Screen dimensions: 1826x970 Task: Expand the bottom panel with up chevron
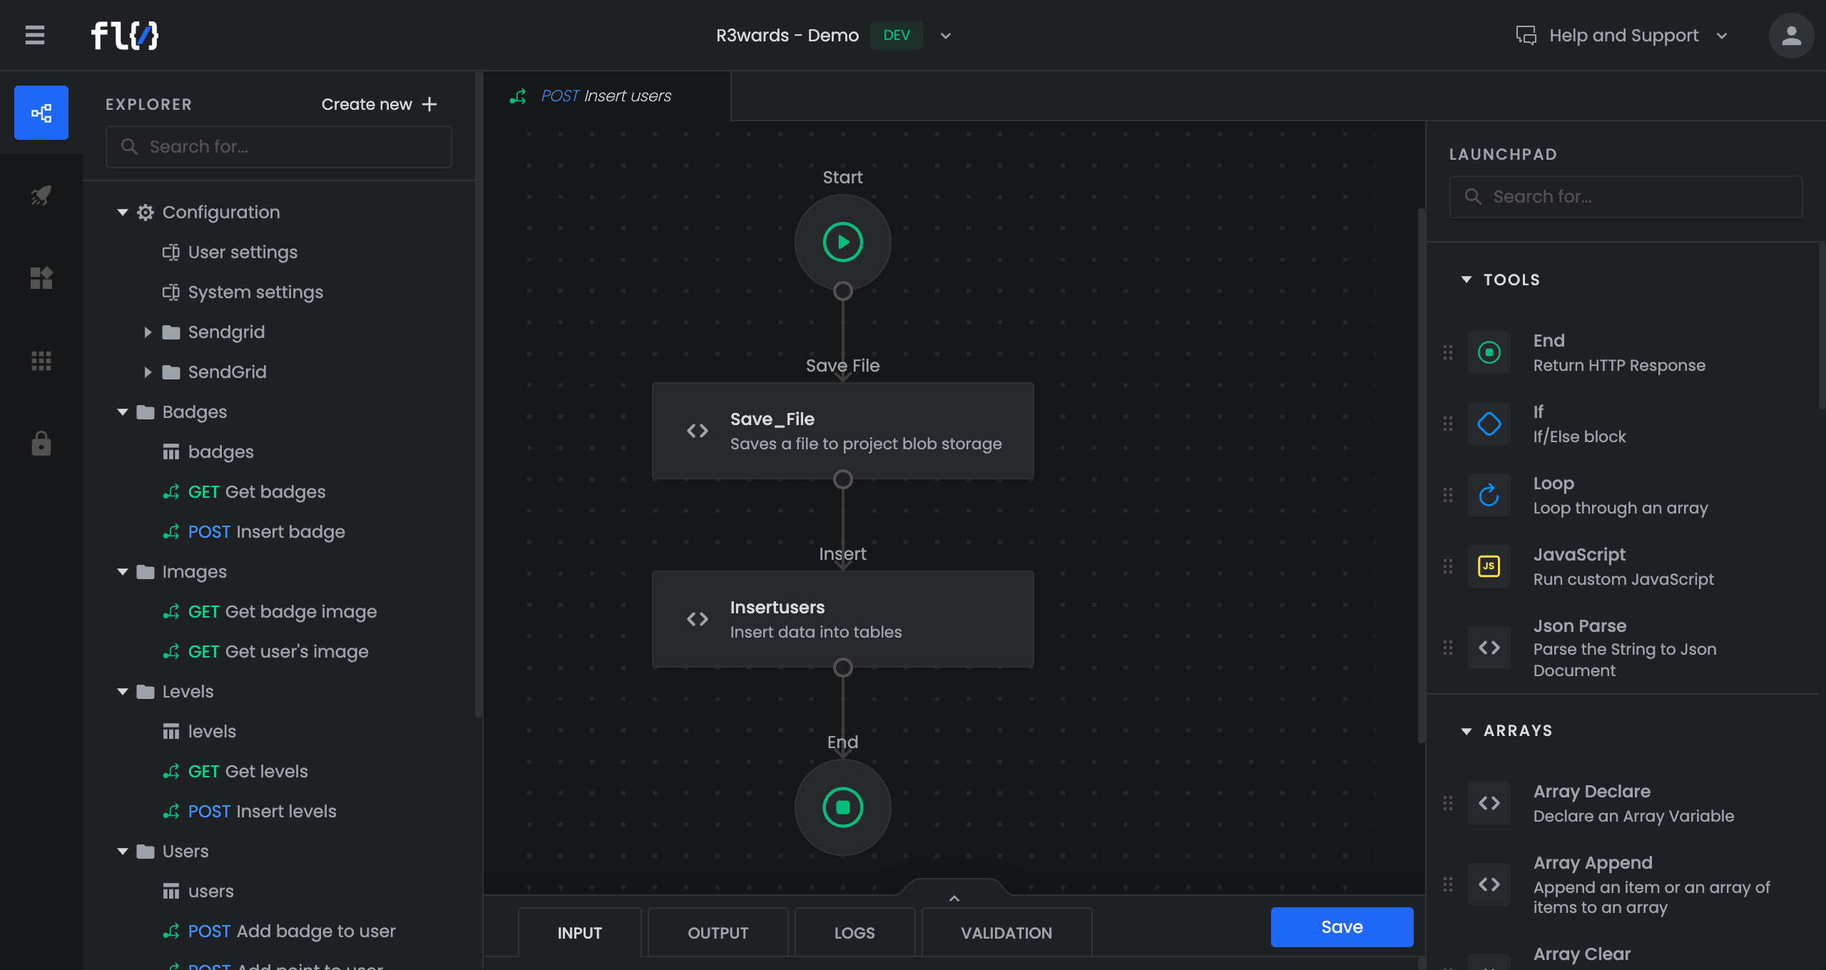(954, 898)
